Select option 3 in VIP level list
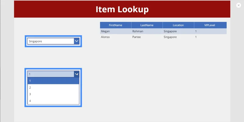 pos(53,94)
